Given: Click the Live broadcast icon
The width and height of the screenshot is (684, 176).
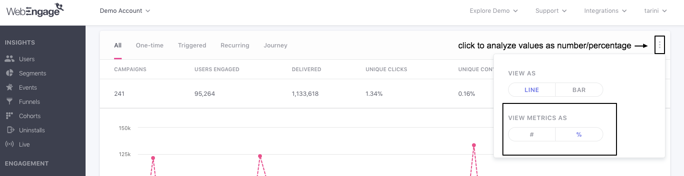Looking at the screenshot, I should click(x=10, y=144).
